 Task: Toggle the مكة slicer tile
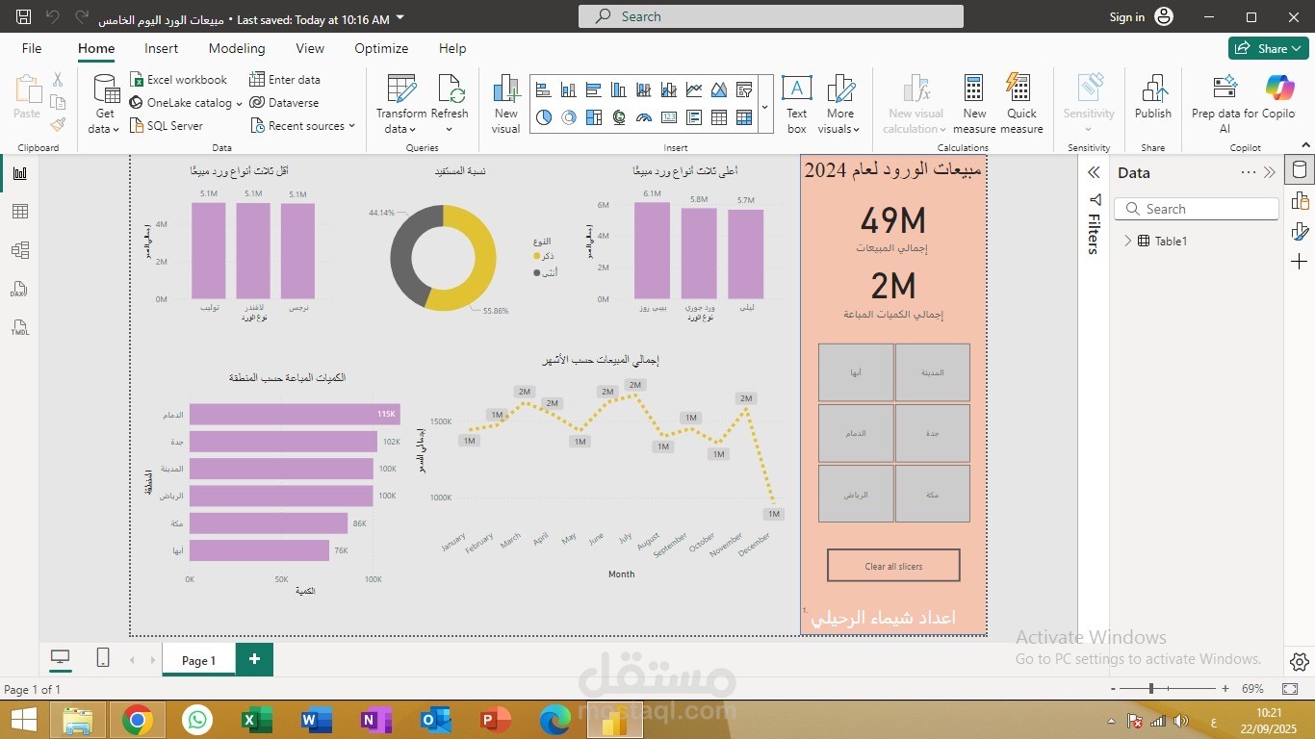coord(933,494)
